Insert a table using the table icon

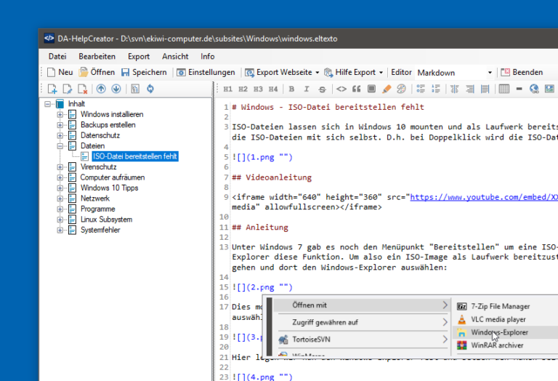coord(504,89)
